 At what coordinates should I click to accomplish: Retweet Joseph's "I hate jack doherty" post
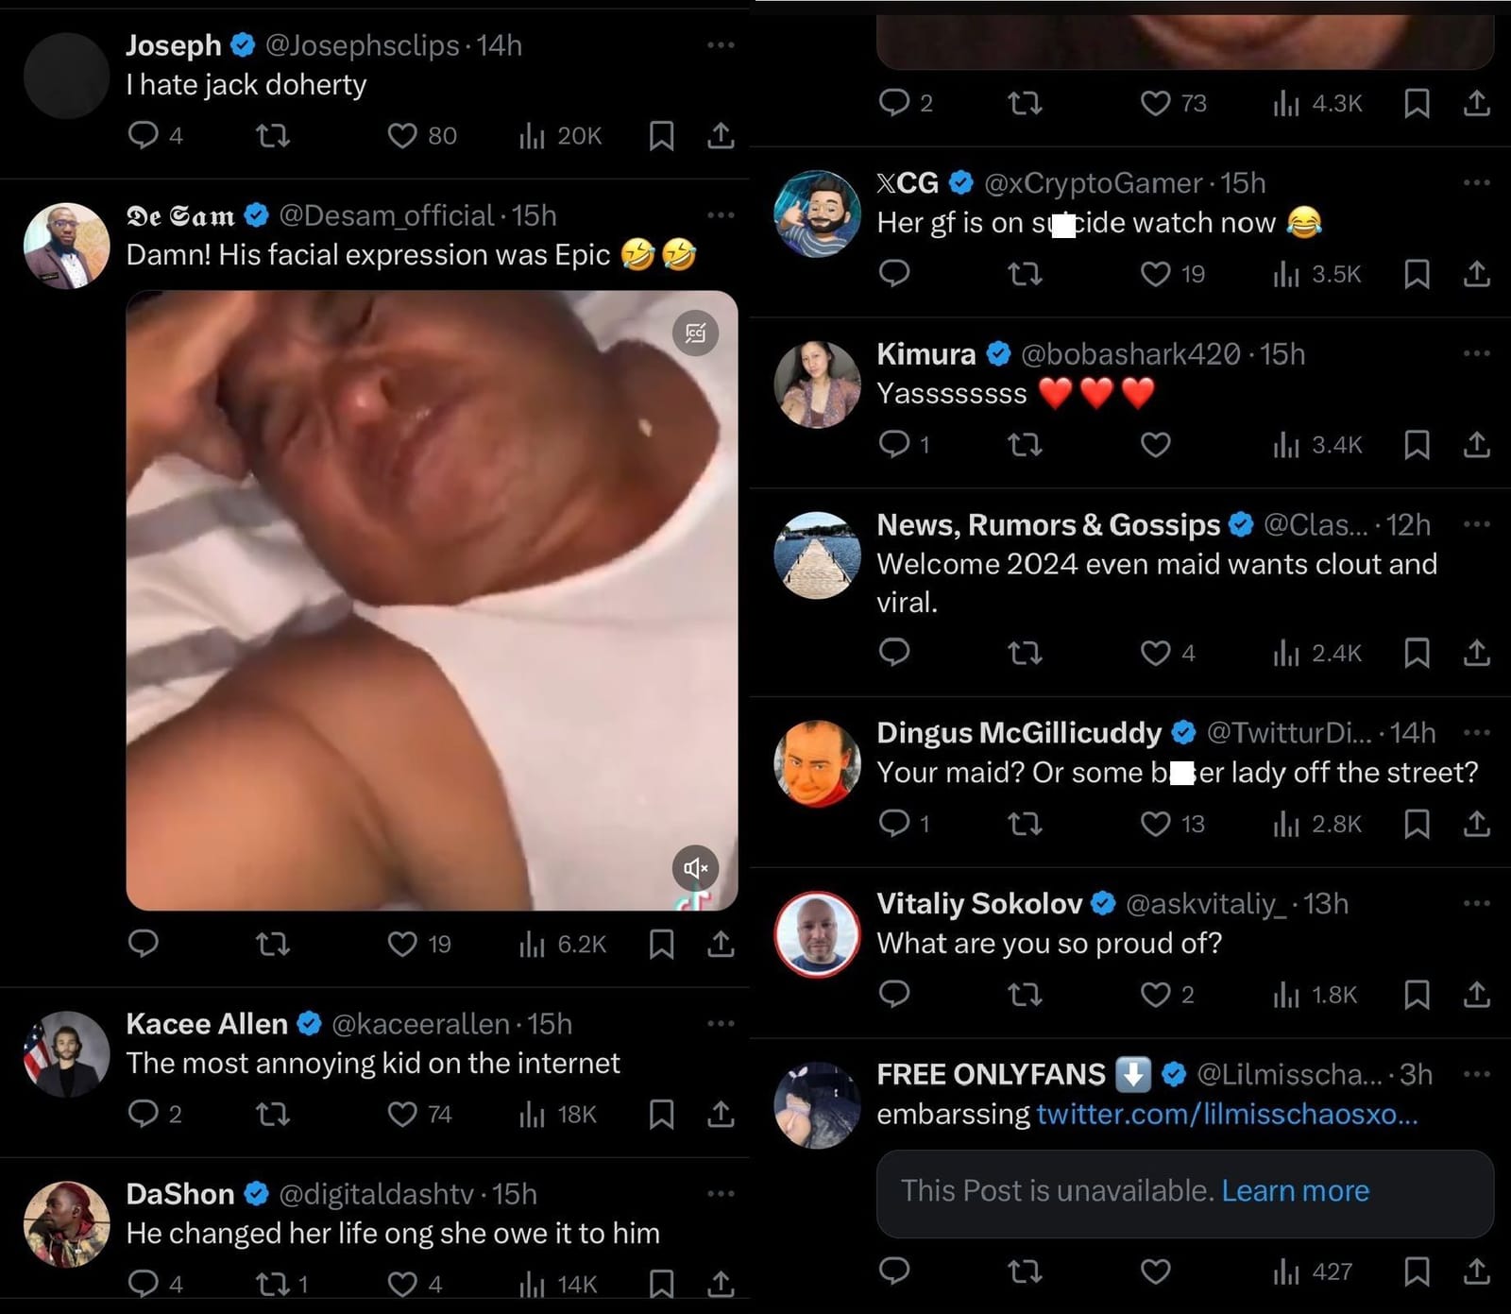click(272, 136)
